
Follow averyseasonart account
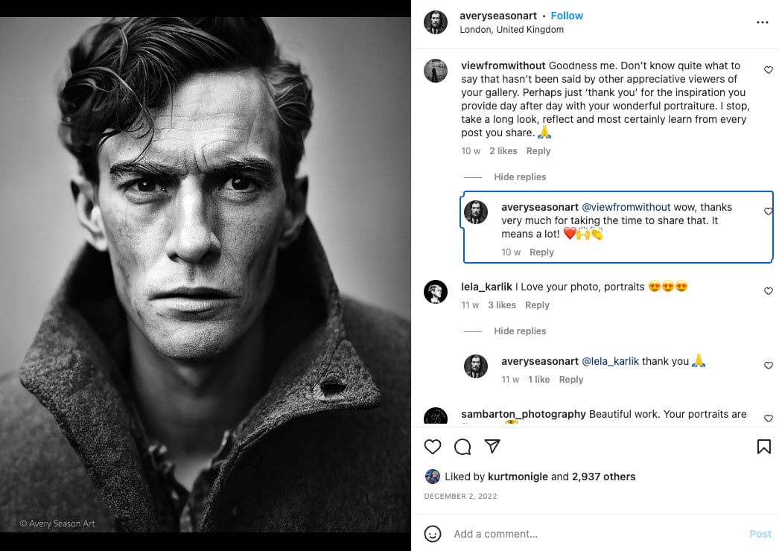pyautogui.click(x=567, y=16)
